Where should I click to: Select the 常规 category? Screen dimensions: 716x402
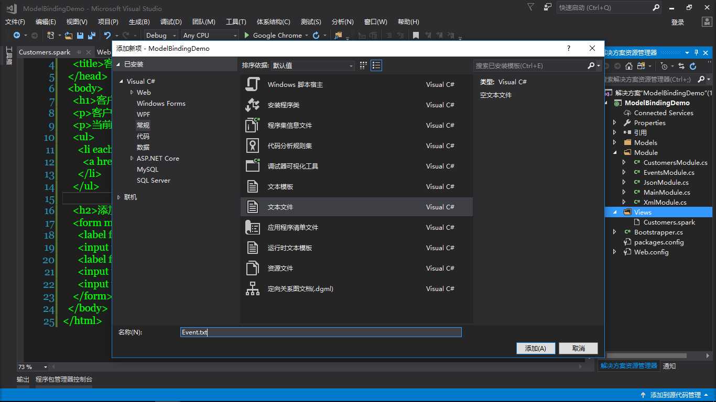click(x=143, y=125)
